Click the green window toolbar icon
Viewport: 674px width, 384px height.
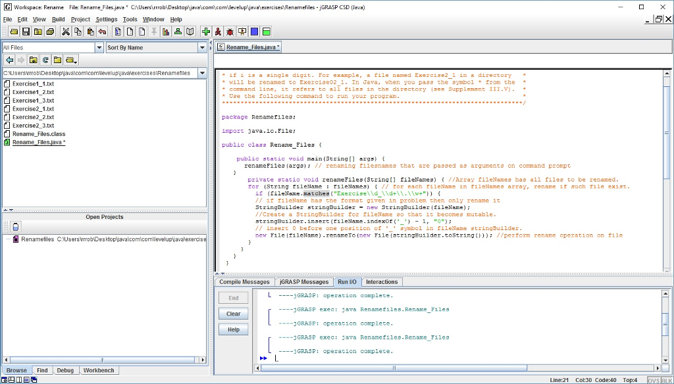coord(266,32)
